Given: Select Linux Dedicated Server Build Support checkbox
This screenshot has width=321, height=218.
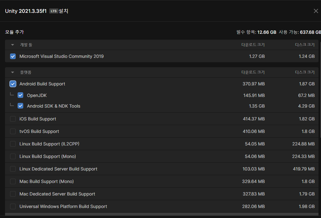Looking at the screenshot, I should point(13,169).
